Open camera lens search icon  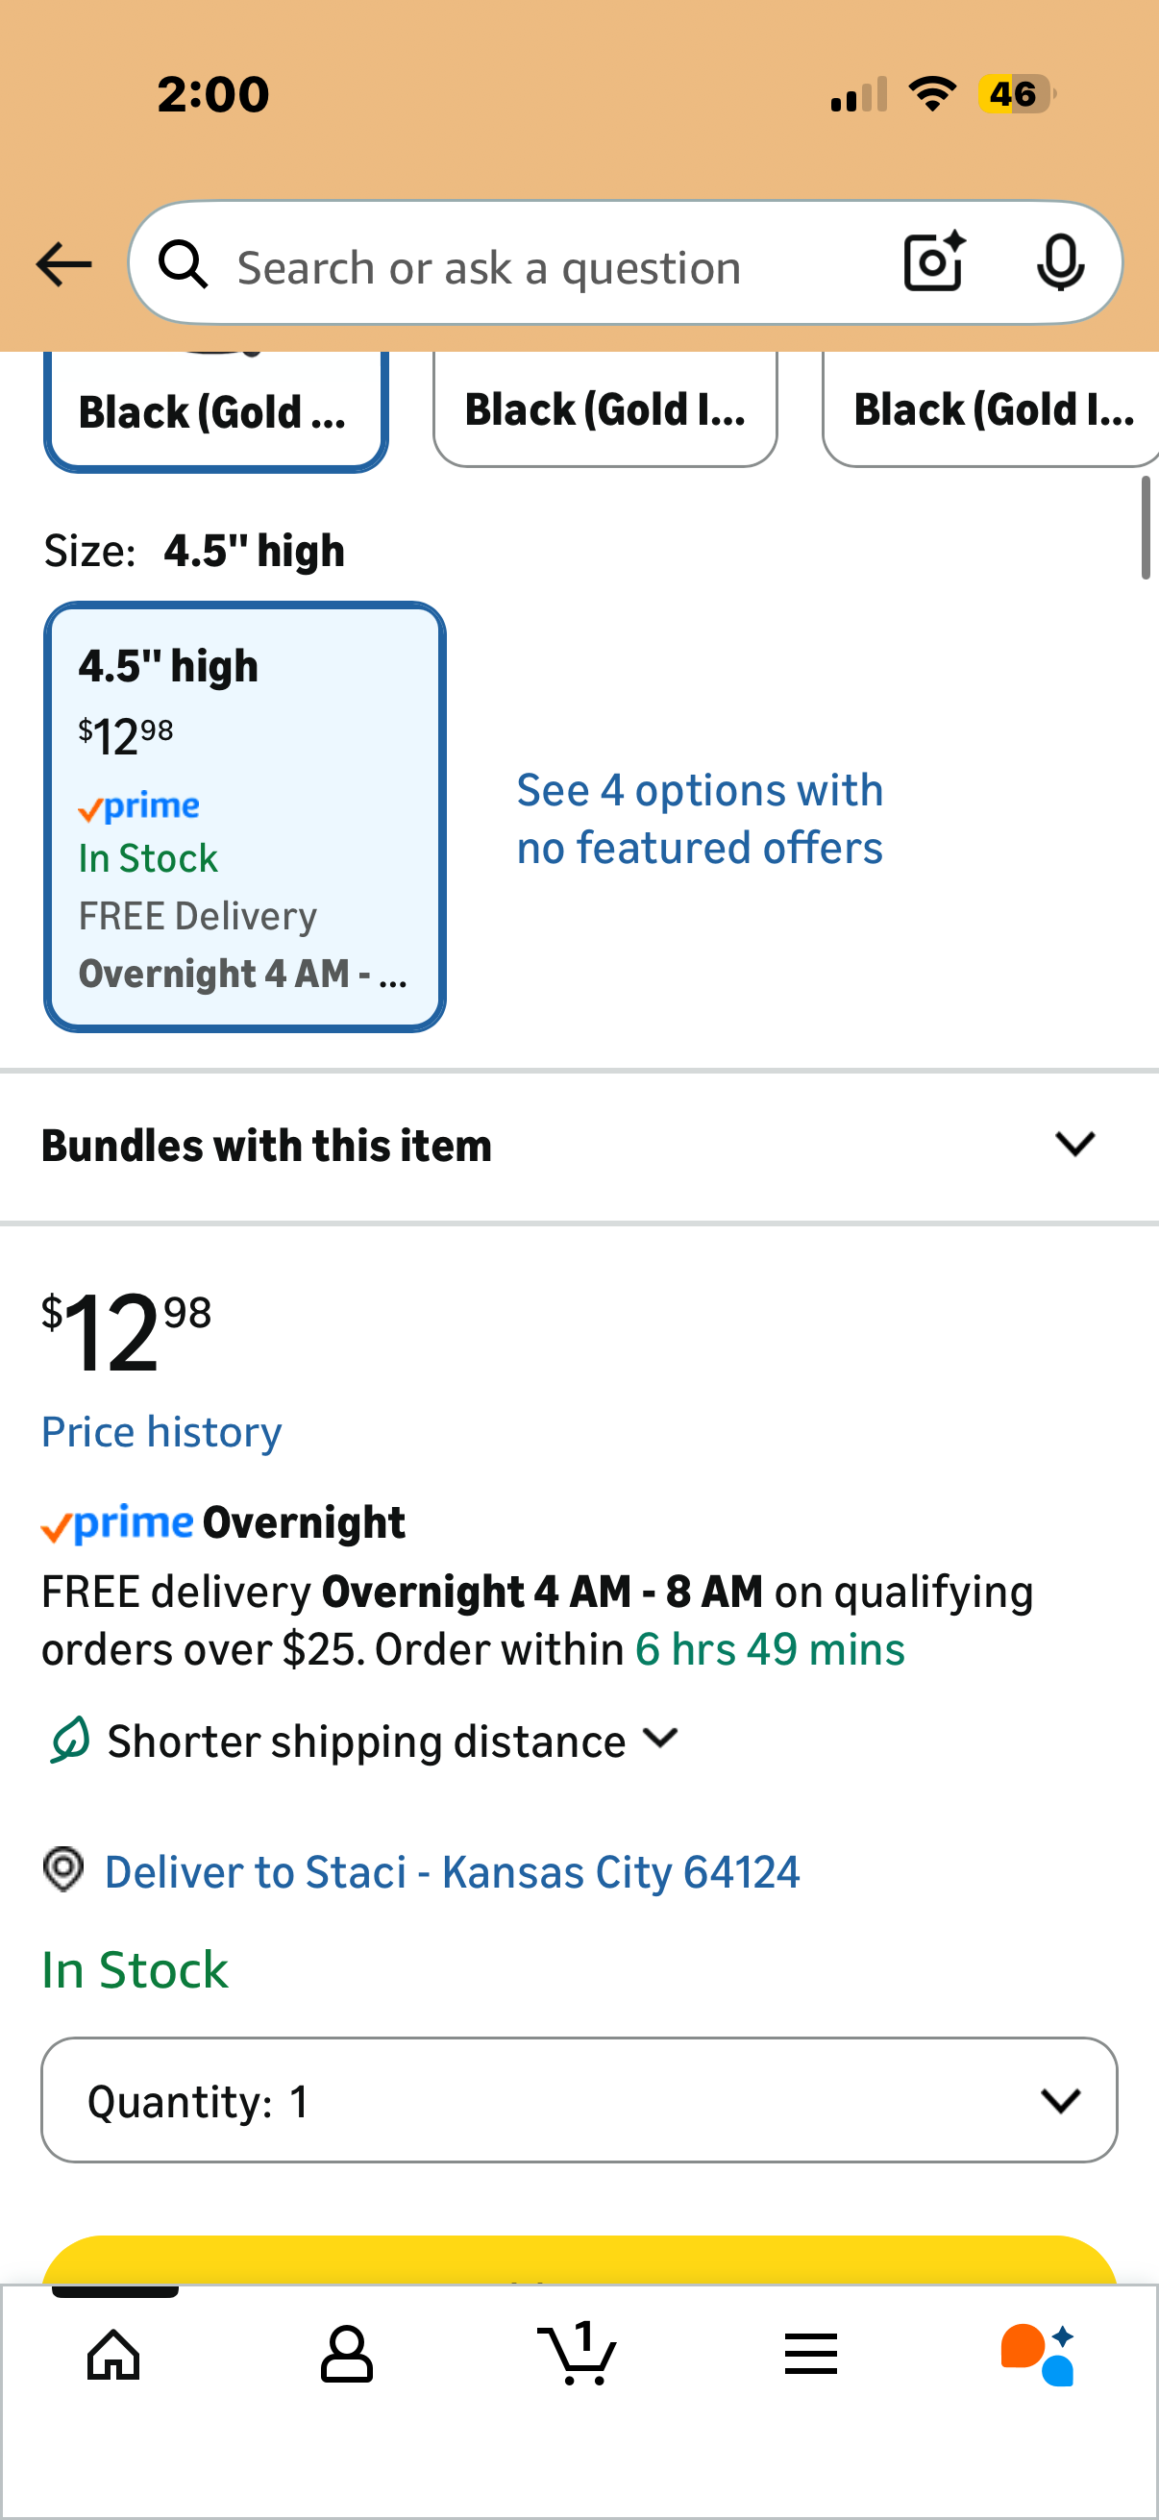[933, 262]
